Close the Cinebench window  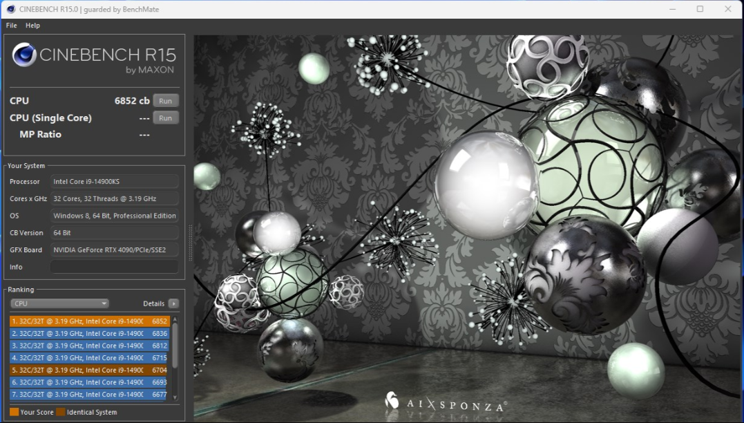tap(728, 9)
